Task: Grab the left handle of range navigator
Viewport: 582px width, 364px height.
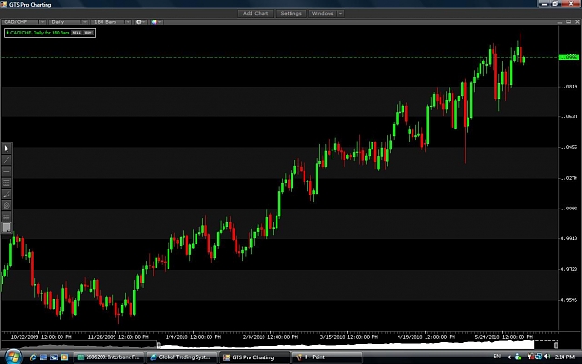Action: tap(159, 345)
